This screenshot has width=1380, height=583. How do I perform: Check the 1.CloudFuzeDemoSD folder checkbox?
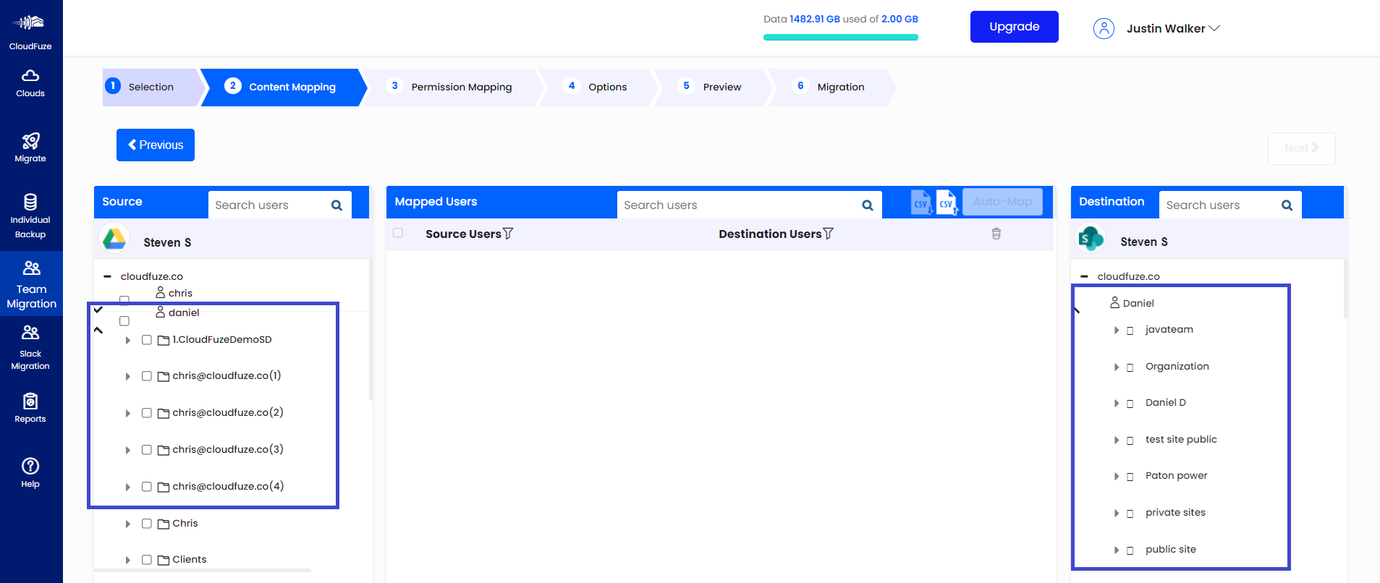tap(147, 340)
